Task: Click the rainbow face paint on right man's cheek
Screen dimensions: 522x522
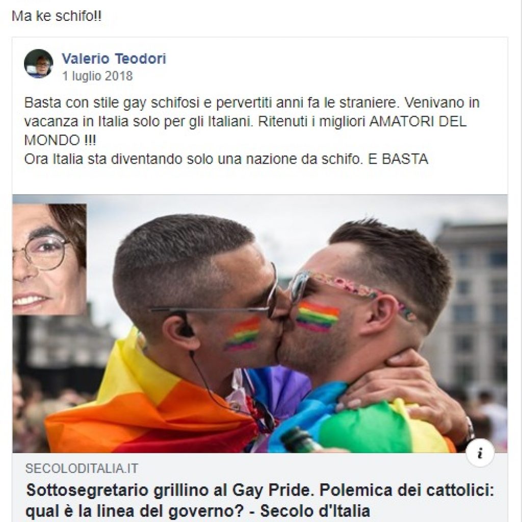Action: tap(318, 316)
